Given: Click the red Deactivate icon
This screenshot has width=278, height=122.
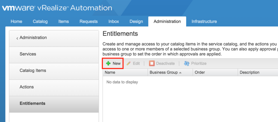Looking at the screenshot, I should [x=152, y=63].
